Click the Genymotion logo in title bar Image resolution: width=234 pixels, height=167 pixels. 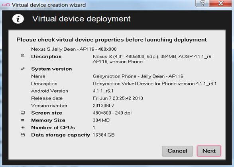tap(6, 5)
